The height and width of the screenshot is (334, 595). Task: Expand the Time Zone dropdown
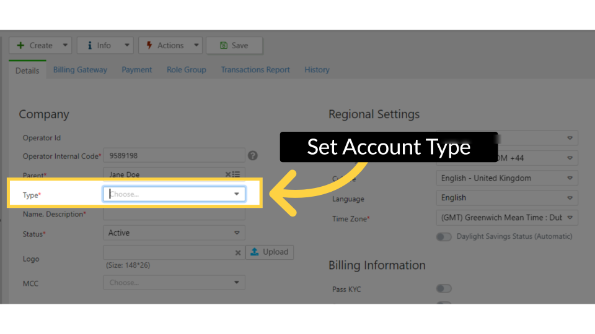507,218
